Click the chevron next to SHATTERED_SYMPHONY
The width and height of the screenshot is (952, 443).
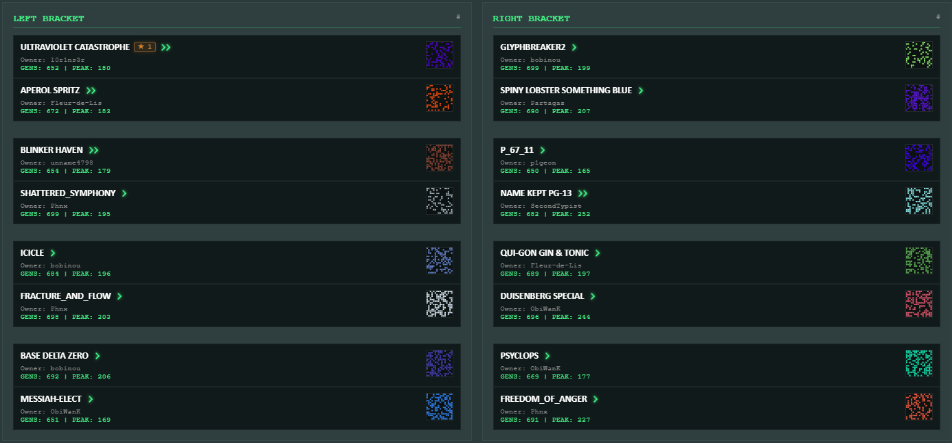tap(124, 193)
